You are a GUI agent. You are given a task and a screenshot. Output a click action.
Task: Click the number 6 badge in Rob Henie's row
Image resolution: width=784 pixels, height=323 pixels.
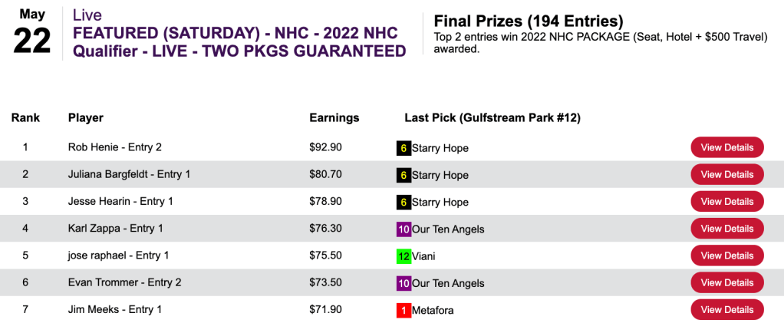404,148
